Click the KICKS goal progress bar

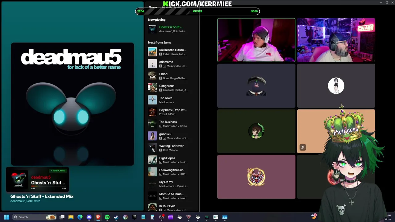coord(197,11)
